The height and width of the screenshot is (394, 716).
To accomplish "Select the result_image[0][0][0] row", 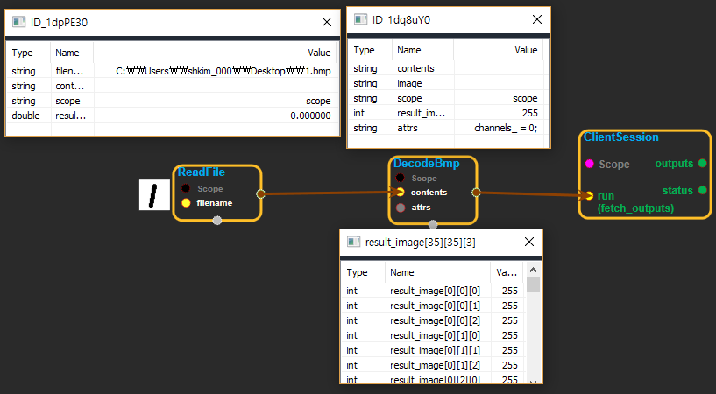I will (x=422, y=291).
